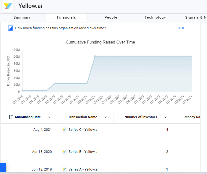Hide the funding chart with HIDE

(182, 28)
